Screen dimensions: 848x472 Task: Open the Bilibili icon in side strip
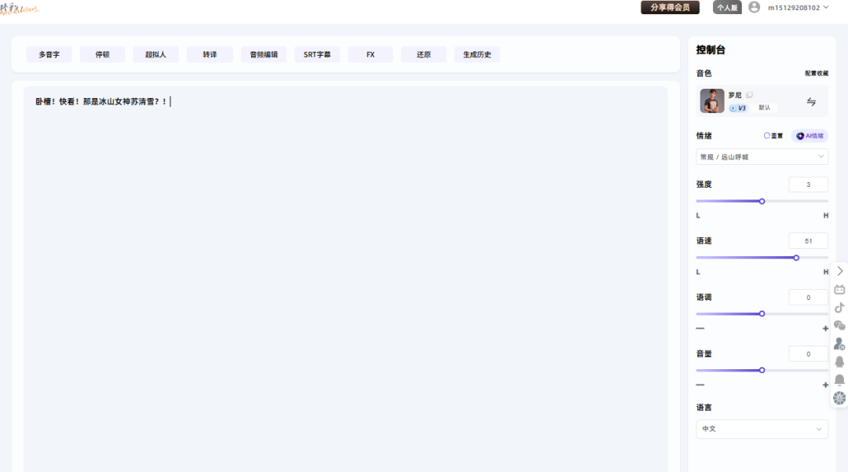[x=839, y=289]
